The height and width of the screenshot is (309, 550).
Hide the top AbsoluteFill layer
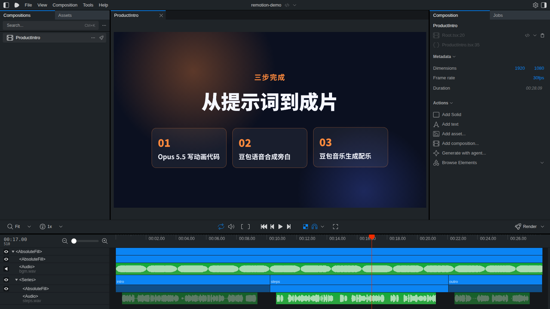pos(6,252)
